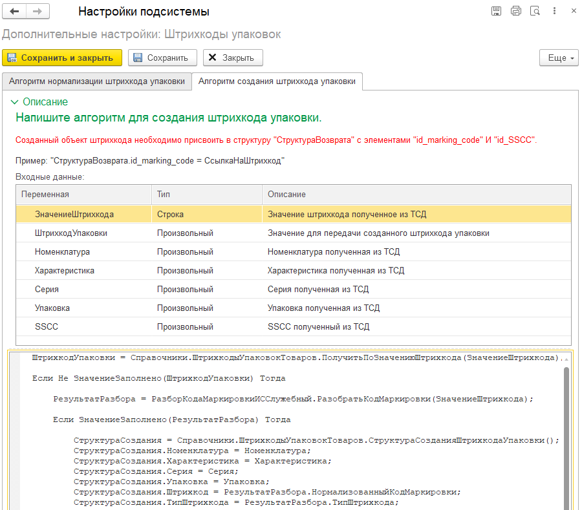The height and width of the screenshot is (510, 582).
Task: Select the 'Характеристика' variable cell
Action: (83, 270)
